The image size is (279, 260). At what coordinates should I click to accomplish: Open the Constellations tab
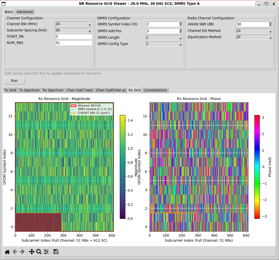coord(155,90)
